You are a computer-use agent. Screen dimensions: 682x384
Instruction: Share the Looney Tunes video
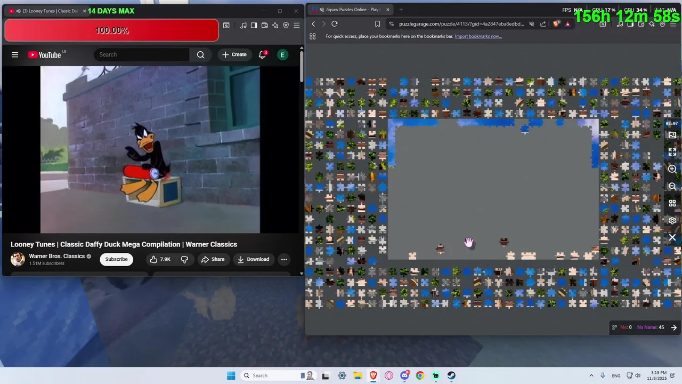pyautogui.click(x=213, y=259)
